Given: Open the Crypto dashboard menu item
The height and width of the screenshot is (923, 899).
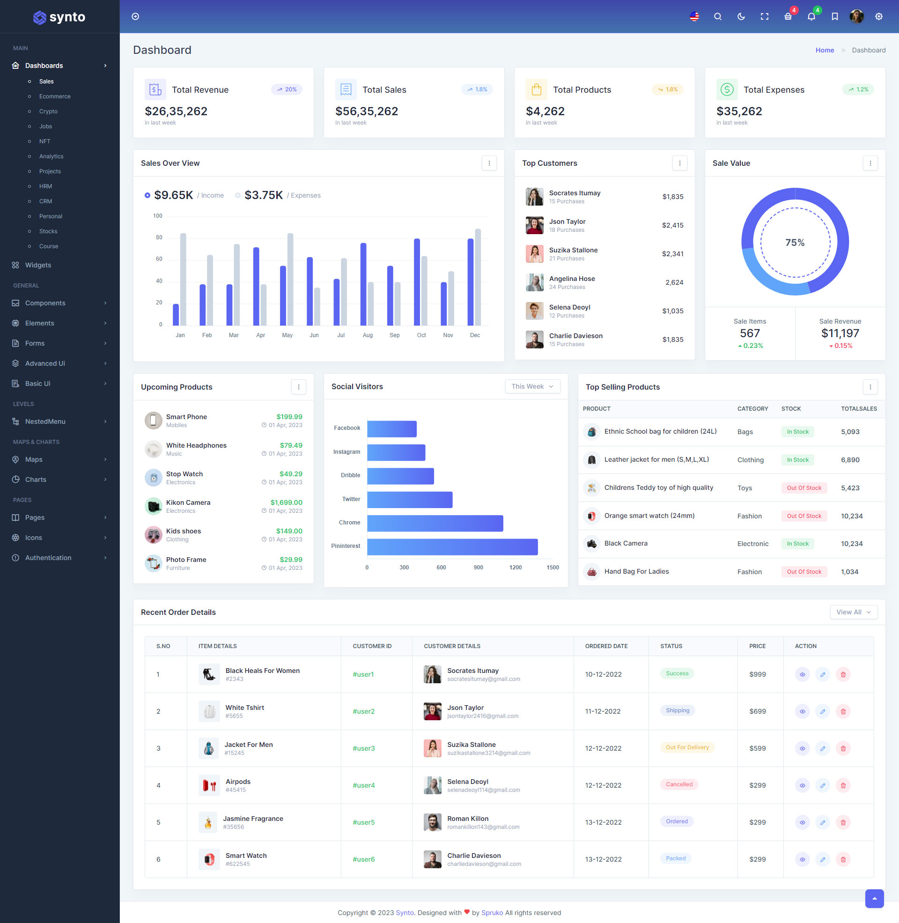Looking at the screenshot, I should [x=48, y=111].
